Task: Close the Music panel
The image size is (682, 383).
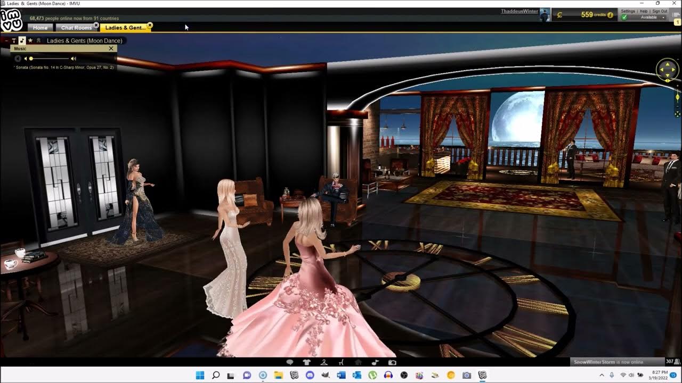Action: 111,48
